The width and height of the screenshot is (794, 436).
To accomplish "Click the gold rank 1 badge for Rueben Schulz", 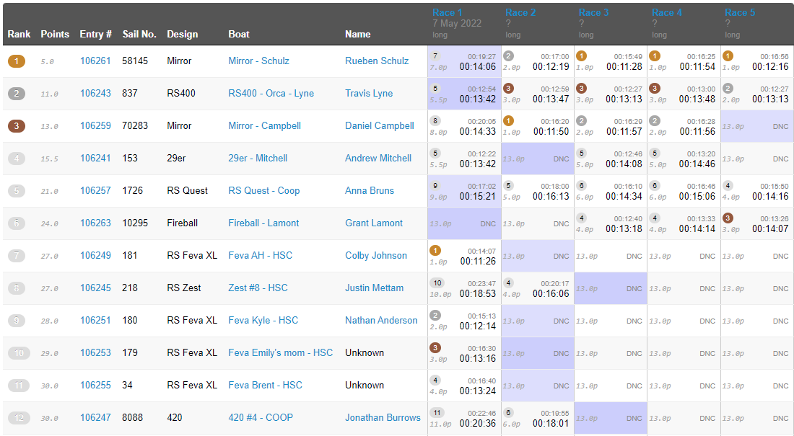I will click(x=16, y=61).
